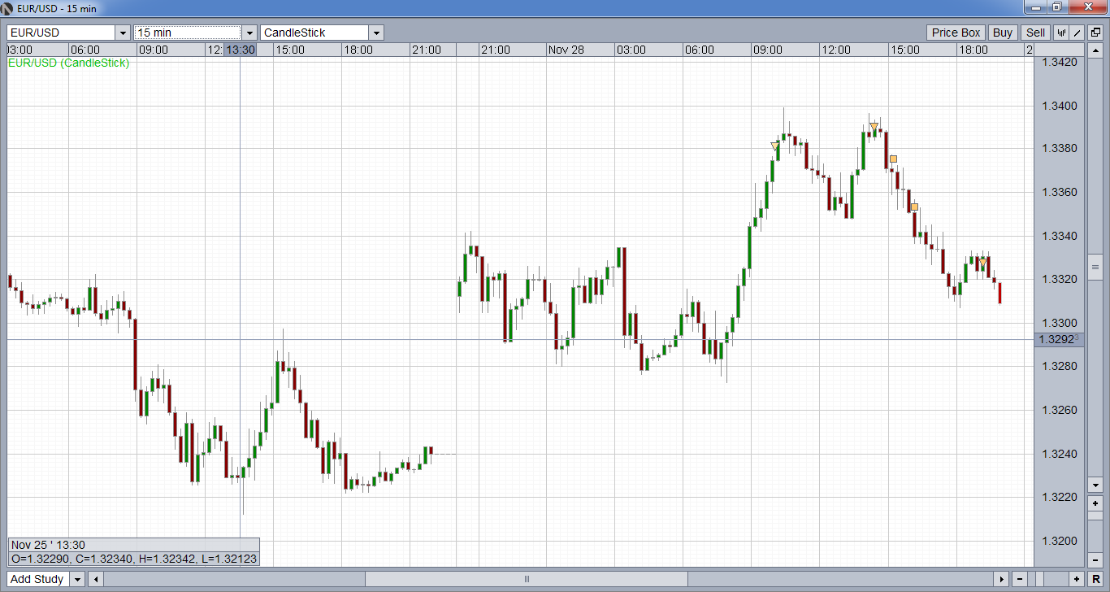Click the 1.3292 current price label
This screenshot has width=1110, height=592.
tap(1058, 339)
